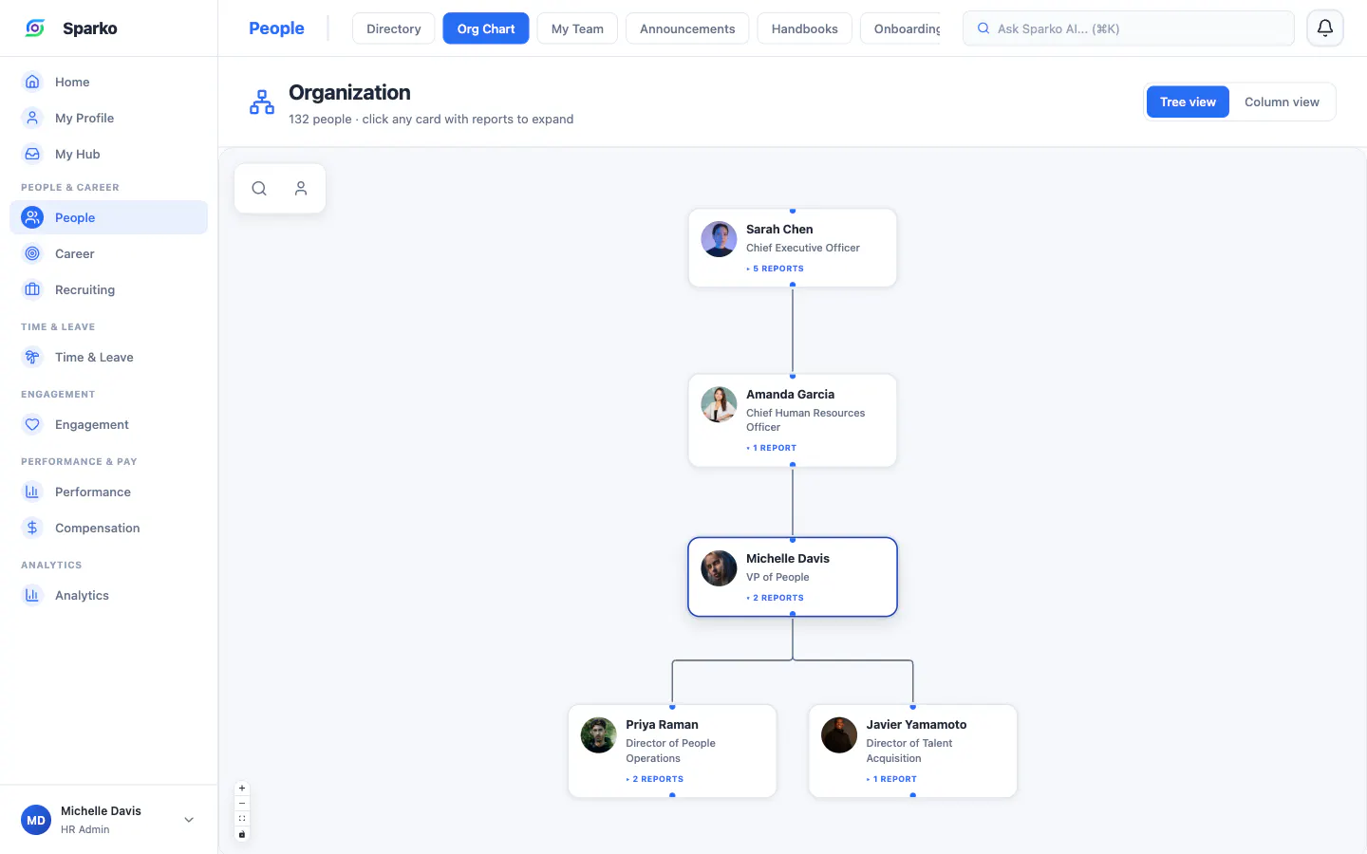This screenshot has height=854, width=1367.
Task: Click Amanda Garcia's avatar photo
Action: click(x=719, y=404)
